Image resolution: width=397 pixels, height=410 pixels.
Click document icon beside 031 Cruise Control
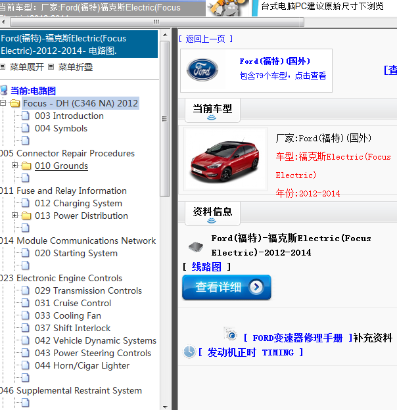[26, 303]
